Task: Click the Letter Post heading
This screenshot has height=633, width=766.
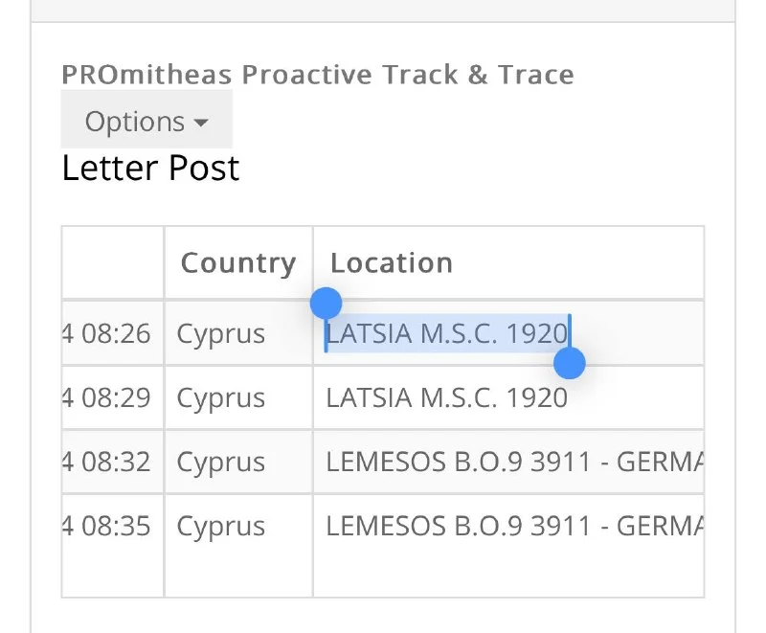Action: point(150,169)
